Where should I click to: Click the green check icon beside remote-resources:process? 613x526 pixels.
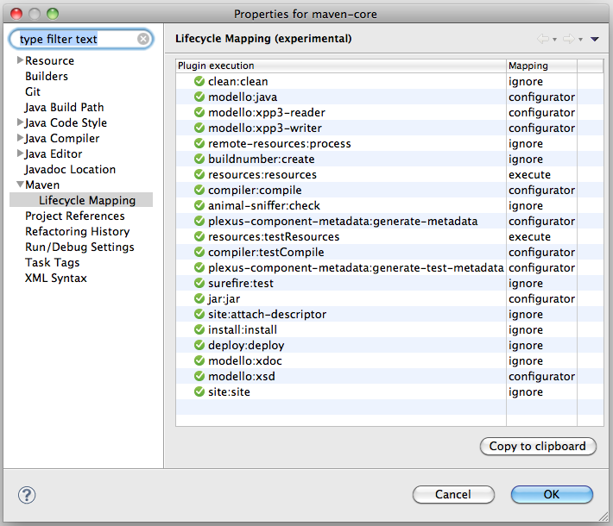[x=199, y=143]
